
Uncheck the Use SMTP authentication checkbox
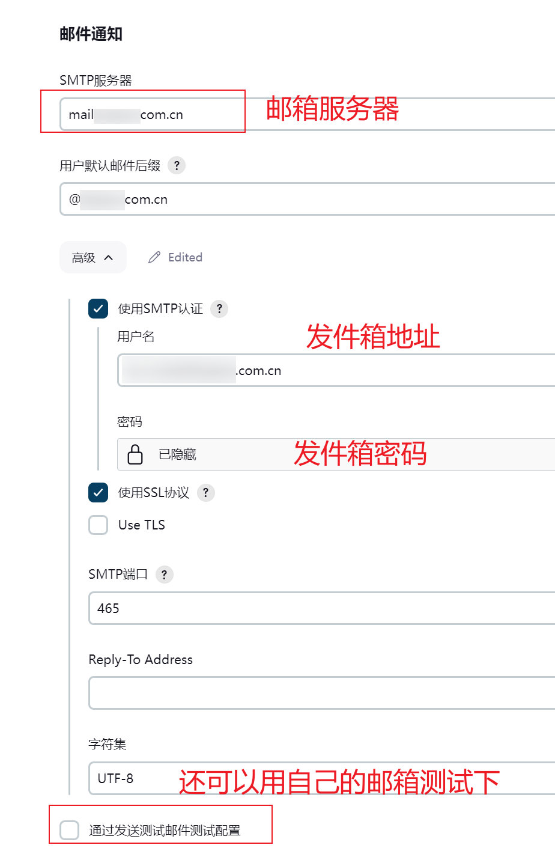pos(99,309)
